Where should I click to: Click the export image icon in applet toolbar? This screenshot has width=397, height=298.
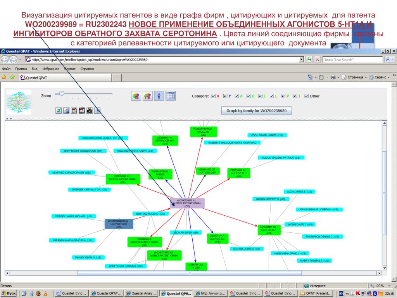[66, 111]
